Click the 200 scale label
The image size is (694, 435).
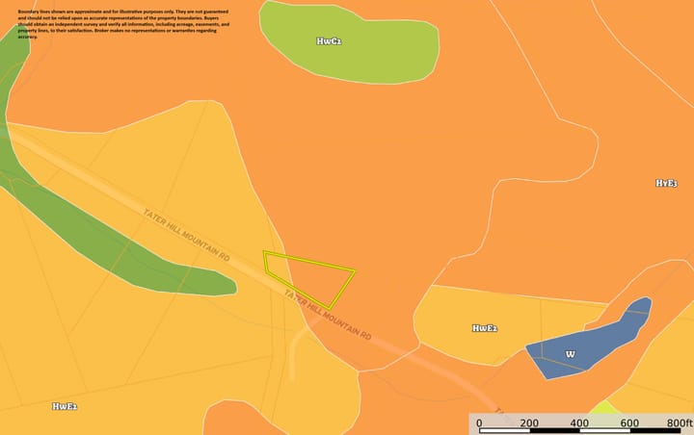tap(529, 423)
